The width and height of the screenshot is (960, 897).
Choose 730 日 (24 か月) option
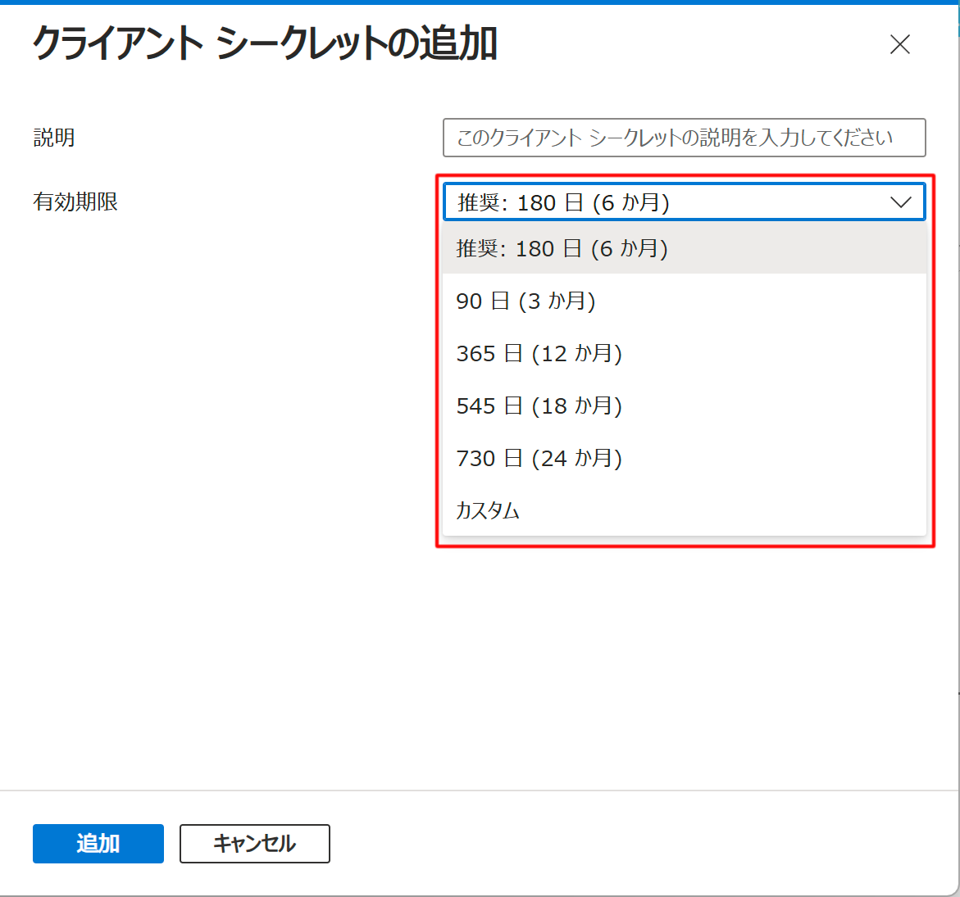coord(684,458)
